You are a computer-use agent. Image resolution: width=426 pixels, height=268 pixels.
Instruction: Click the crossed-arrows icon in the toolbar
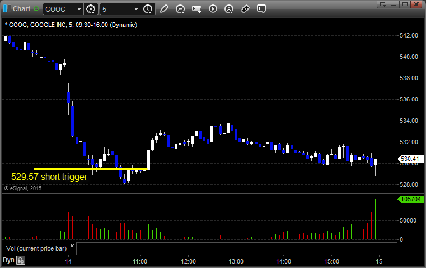(x=245, y=9)
